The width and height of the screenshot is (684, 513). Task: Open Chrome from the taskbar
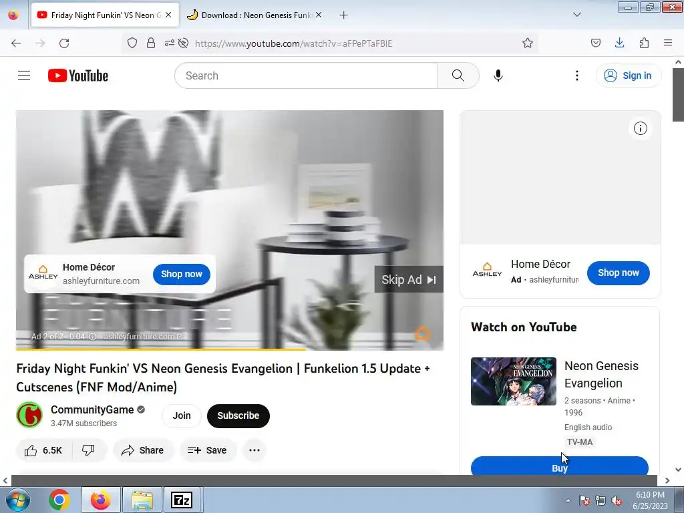pos(59,500)
